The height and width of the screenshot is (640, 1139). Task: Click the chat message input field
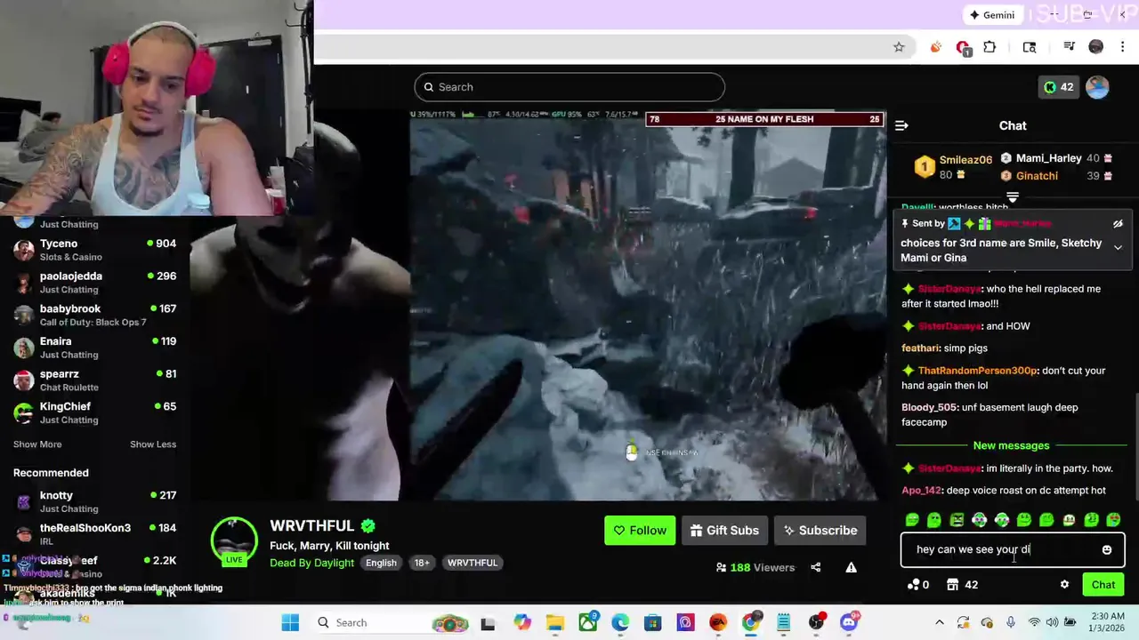pyautogui.click(x=1013, y=550)
